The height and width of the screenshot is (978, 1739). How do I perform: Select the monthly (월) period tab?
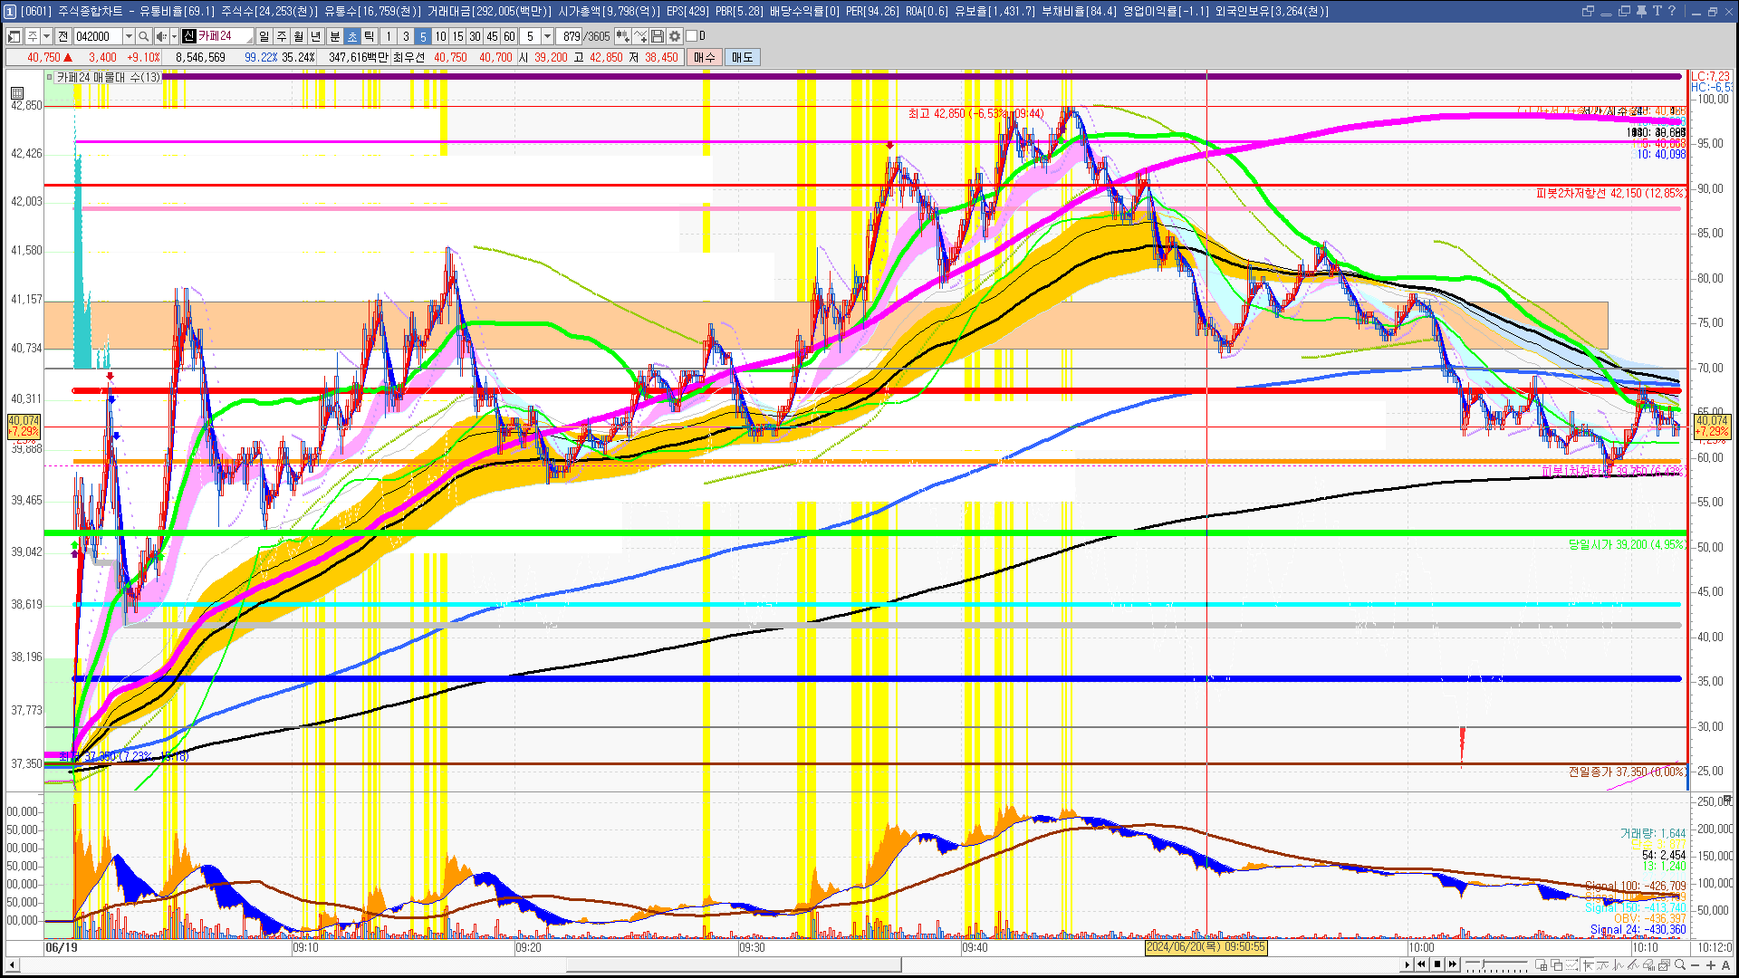pyautogui.click(x=299, y=36)
